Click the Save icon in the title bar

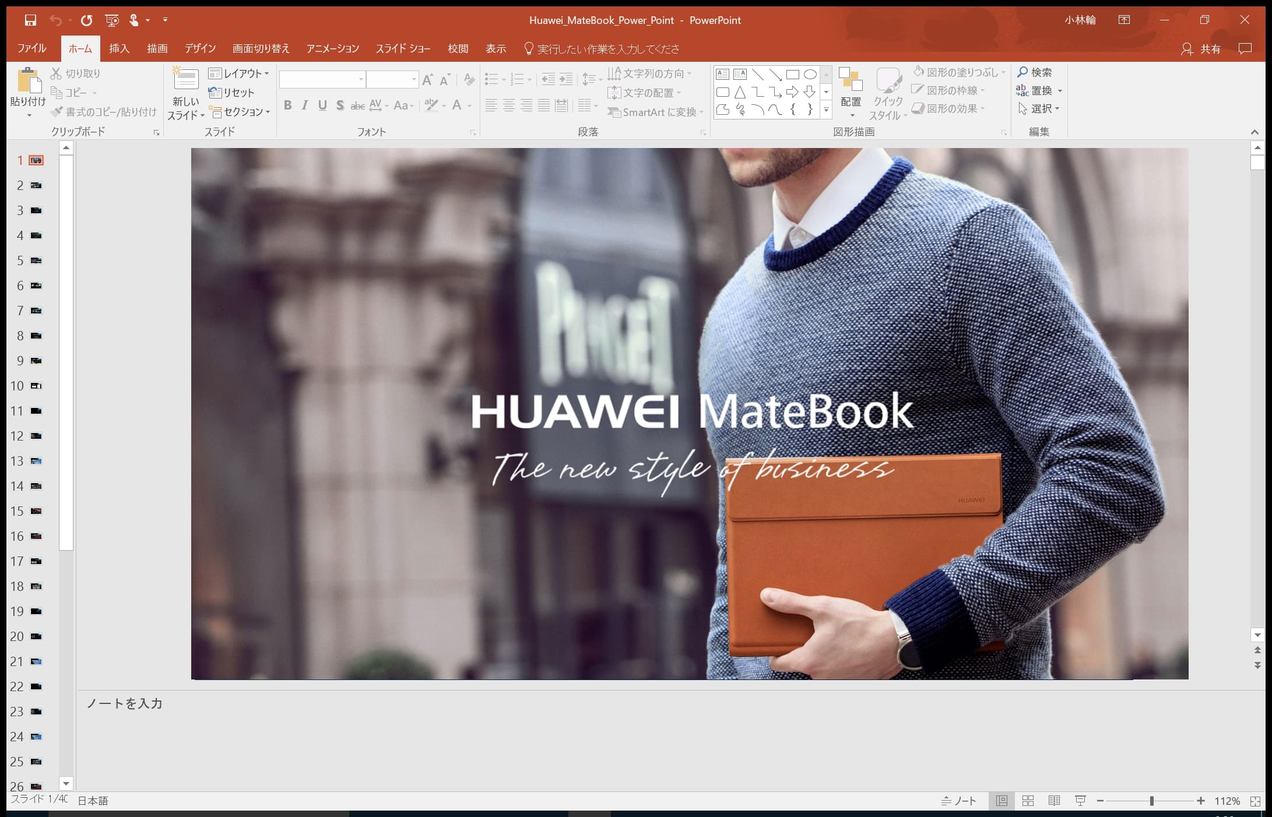click(x=30, y=20)
